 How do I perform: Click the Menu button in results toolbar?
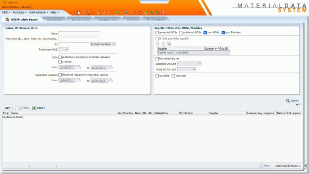point(24,108)
